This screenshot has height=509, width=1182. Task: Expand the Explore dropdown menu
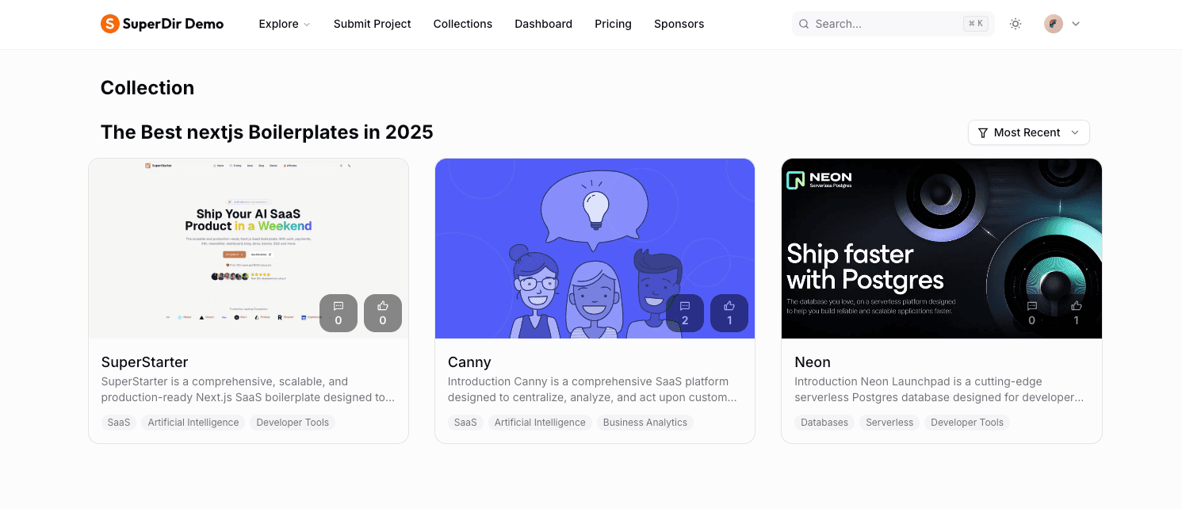pyautogui.click(x=284, y=24)
